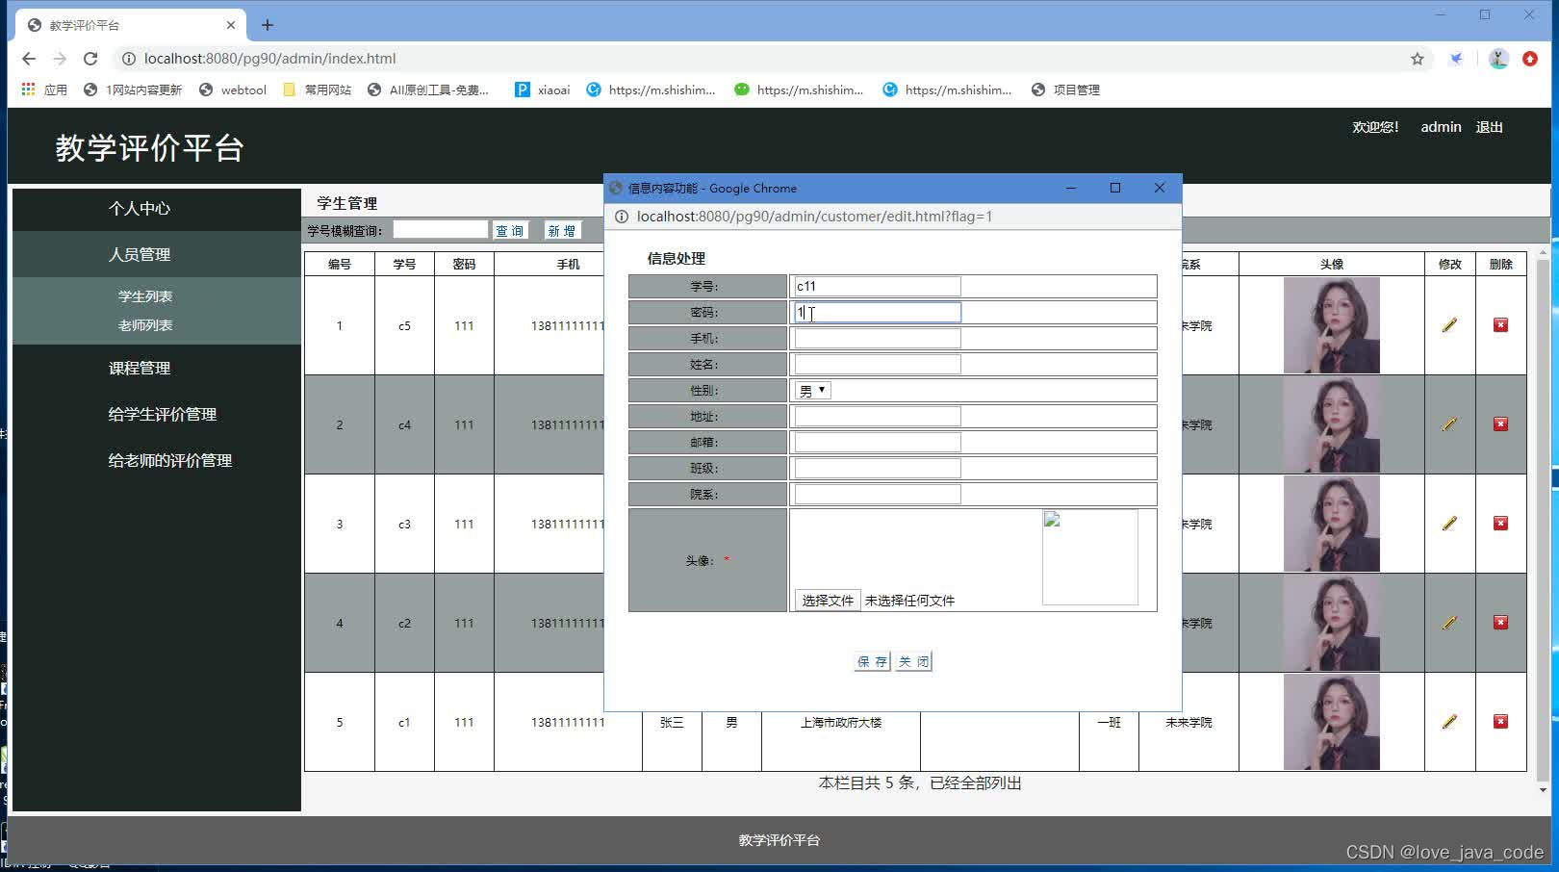This screenshot has height=872, width=1559.
Task: Delete student c3 using its red X icon
Action: tap(1500, 523)
